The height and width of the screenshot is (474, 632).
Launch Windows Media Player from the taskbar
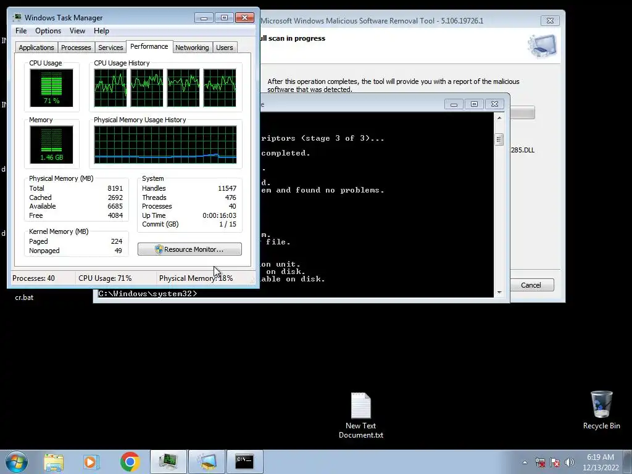91,462
